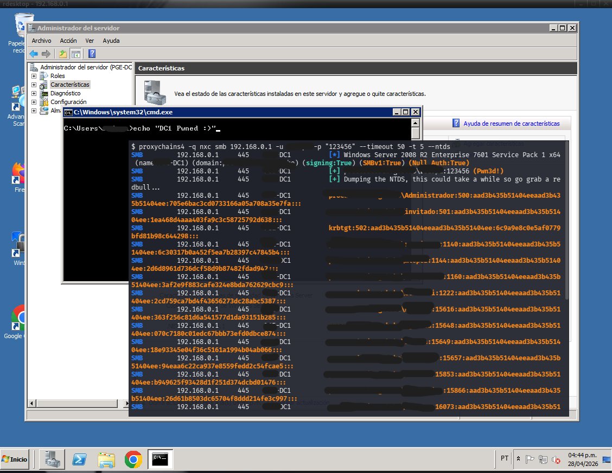Click left arrow of tree pane horizontal scrollbar
The height and width of the screenshot is (473, 612).
33,403
